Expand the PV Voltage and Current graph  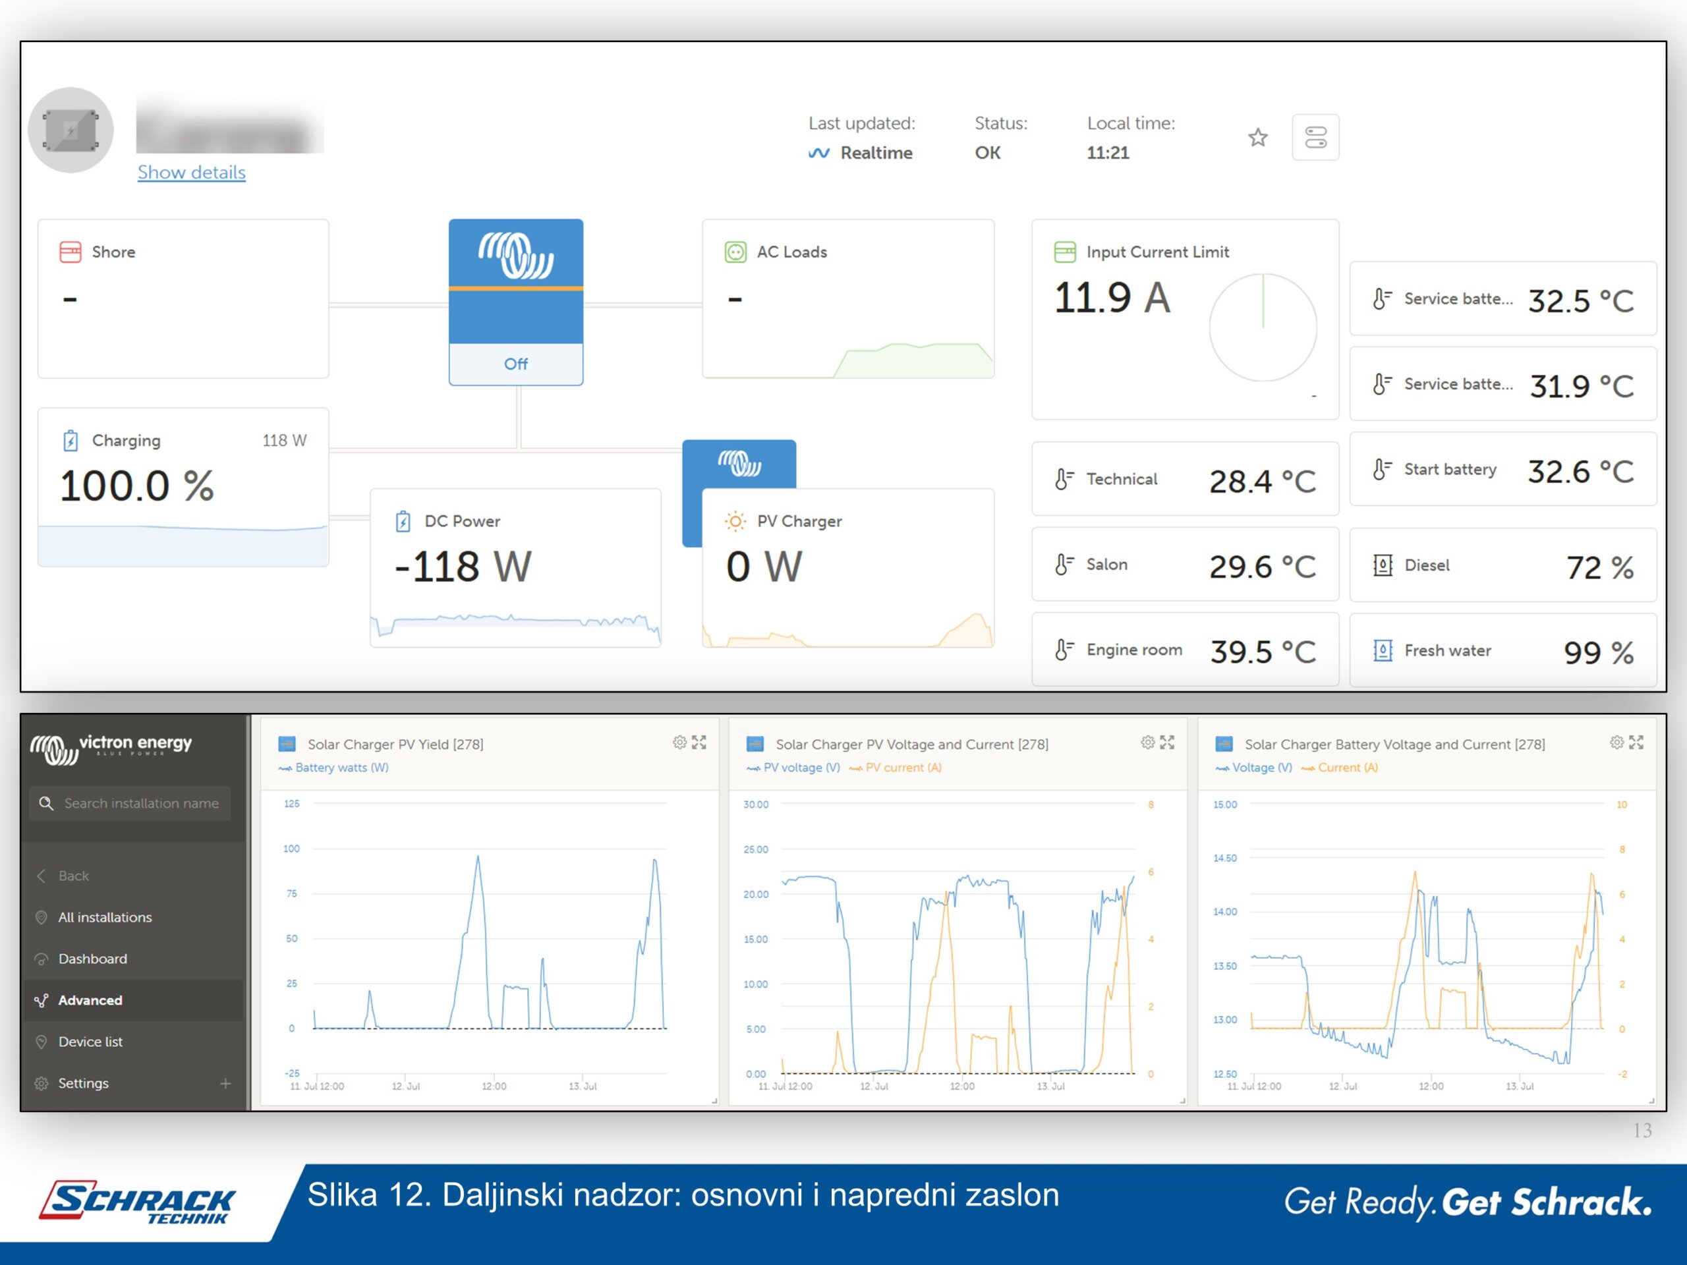[x=1168, y=742]
